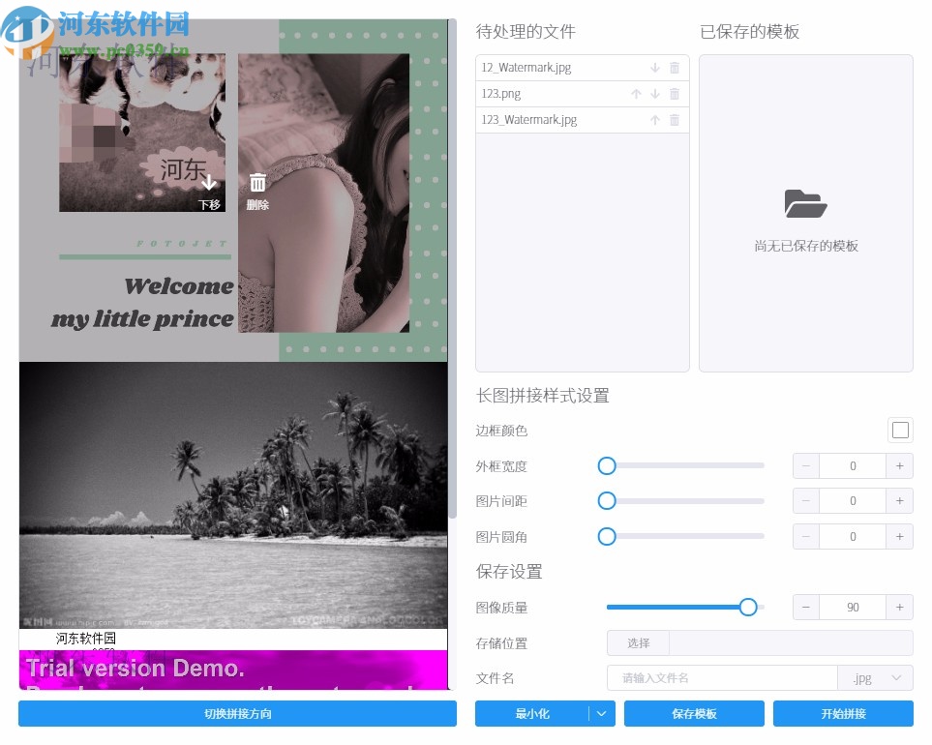
Task: Click 开始拼接 to start stitching
Action: click(844, 713)
